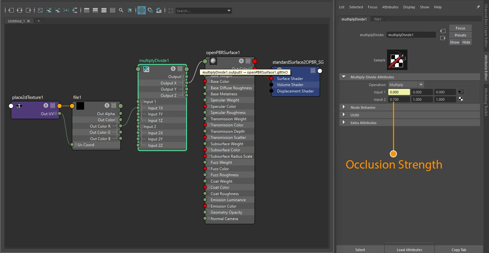Screen dimensions: 489x253
Task: Set nodes to connected attributes view icon
Action: [x=95, y=10]
